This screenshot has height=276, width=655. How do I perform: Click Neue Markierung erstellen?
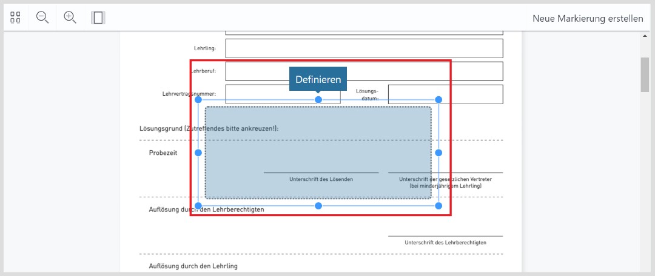[588, 18]
